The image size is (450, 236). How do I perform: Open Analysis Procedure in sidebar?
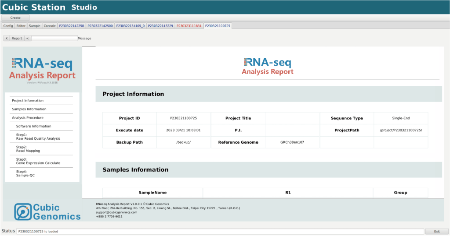(28, 118)
